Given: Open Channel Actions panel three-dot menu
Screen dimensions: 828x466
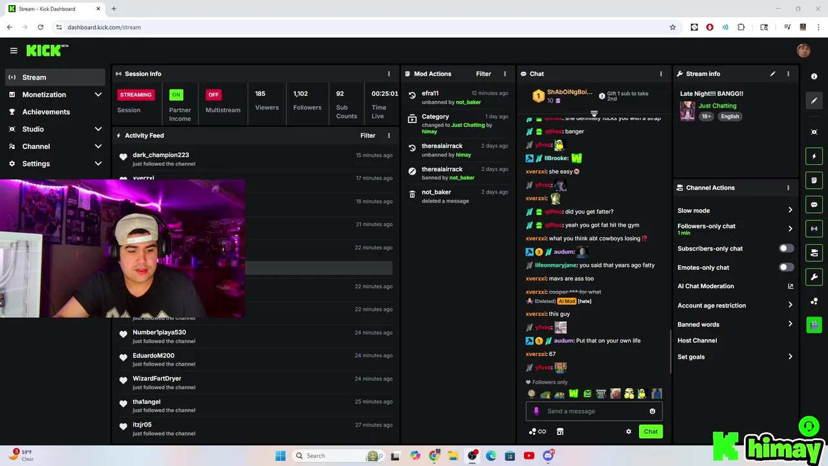Looking at the screenshot, I should tap(788, 188).
